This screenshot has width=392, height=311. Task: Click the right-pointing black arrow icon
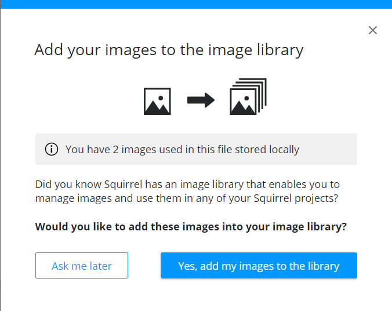[201, 100]
